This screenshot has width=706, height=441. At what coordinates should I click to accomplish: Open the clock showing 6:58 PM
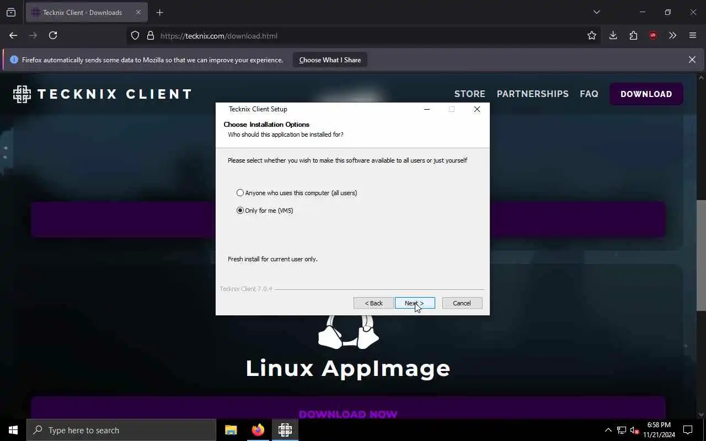pyautogui.click(x=659, y=430)
